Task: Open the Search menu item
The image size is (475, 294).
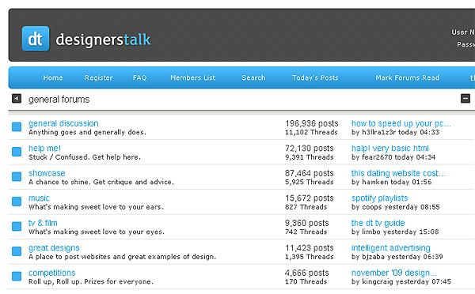Action: [253, 77]
